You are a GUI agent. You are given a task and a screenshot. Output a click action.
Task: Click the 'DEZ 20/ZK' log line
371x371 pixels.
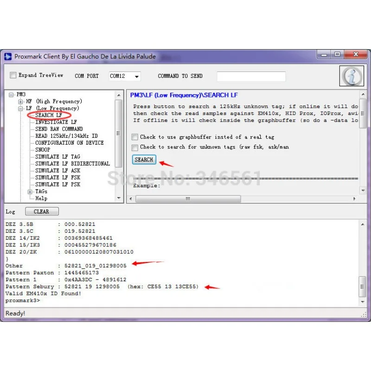(69, 252)
